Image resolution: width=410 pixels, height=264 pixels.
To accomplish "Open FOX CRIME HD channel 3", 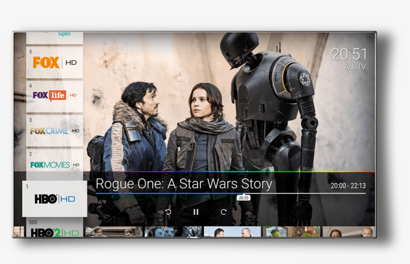I will tap(54, 130).
